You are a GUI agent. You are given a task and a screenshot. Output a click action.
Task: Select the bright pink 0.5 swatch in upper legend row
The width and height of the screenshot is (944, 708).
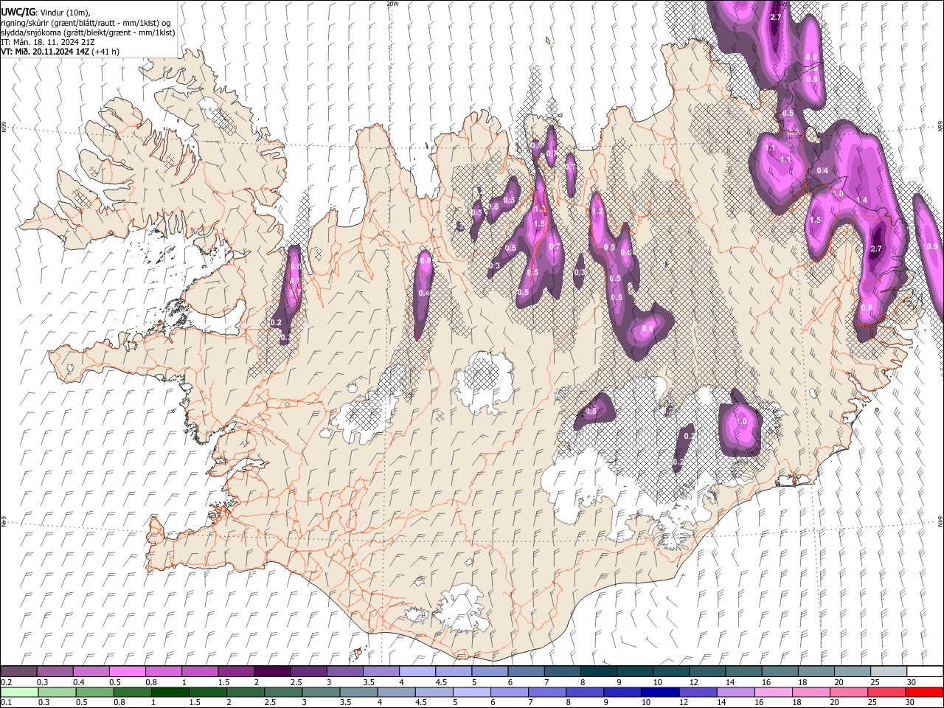click(128, 671)
